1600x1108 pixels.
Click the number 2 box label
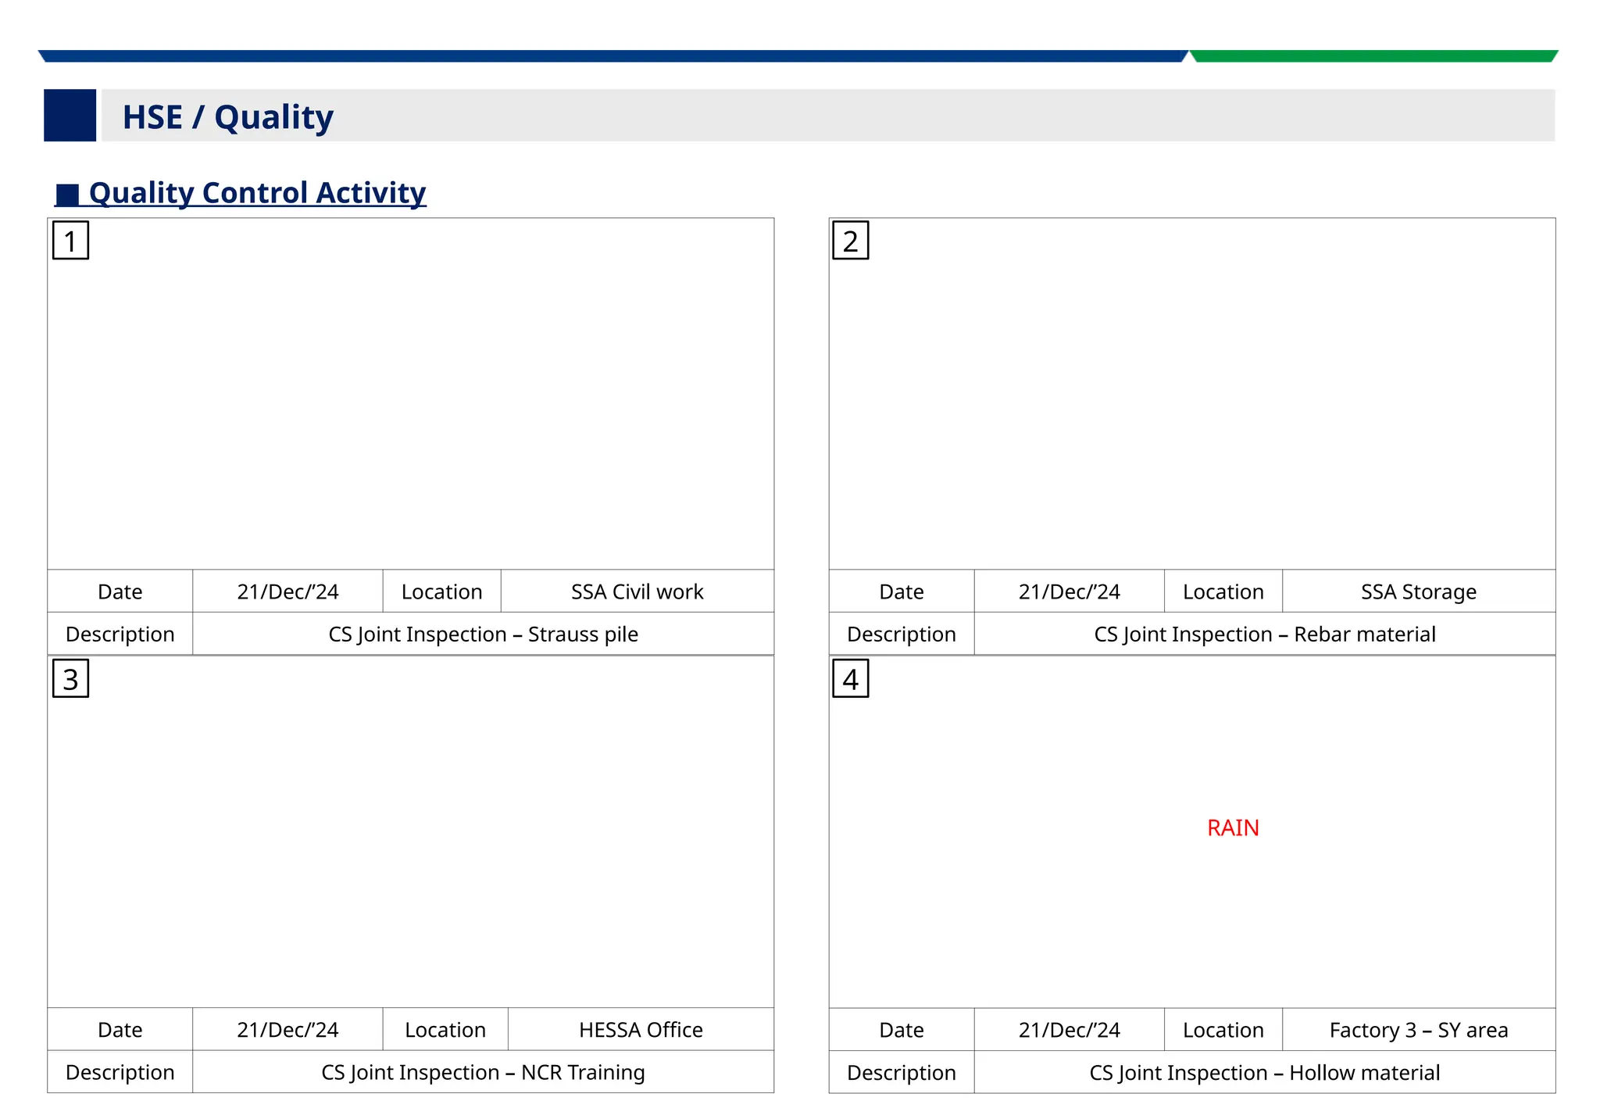[850, 241]
